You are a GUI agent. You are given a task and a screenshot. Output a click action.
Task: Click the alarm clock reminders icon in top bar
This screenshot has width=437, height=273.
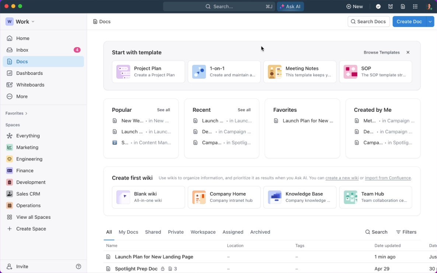pyautogui.click(x=390, y=6)
